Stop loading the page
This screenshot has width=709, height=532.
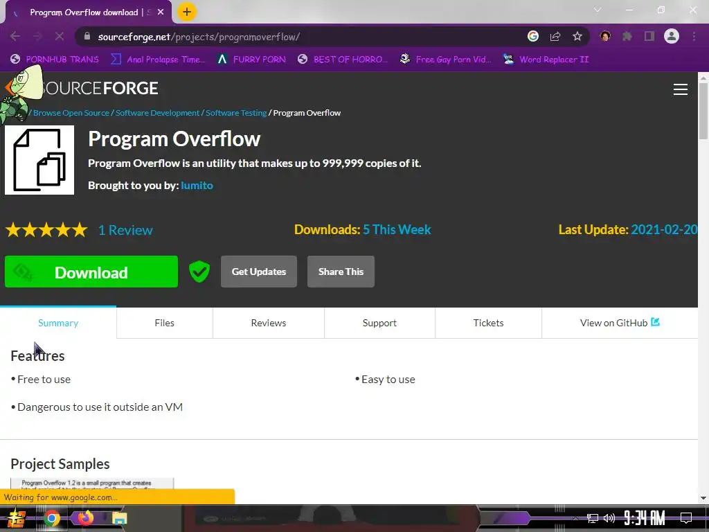(60, 37)
